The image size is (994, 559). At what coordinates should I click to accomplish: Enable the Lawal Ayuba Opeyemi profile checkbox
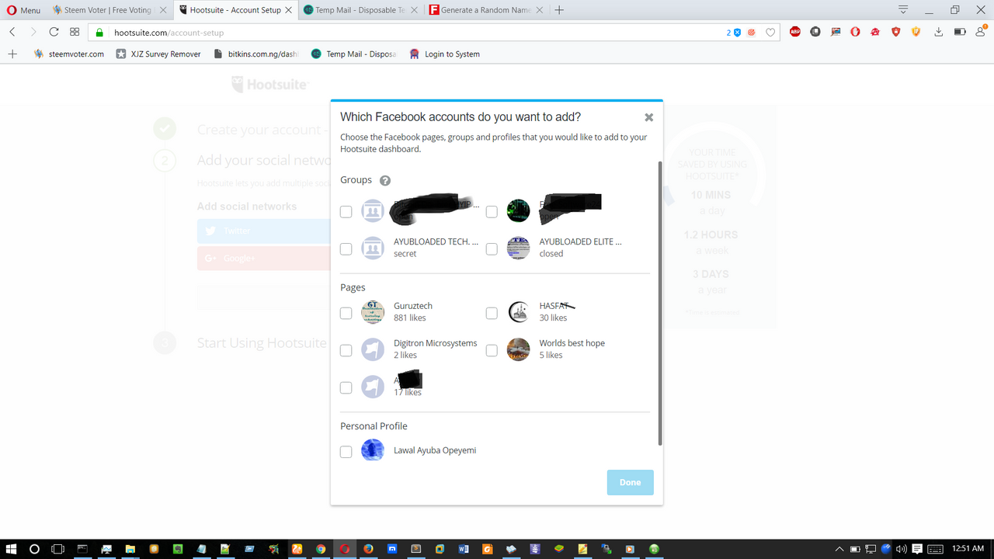coord(346,451)
